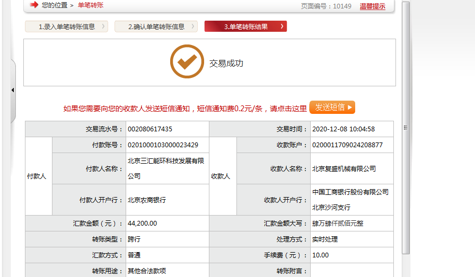The height and width of the screenshot is (277, 475).
Task: Click transaction serial number 002080617435
Action: coord(150,129)
